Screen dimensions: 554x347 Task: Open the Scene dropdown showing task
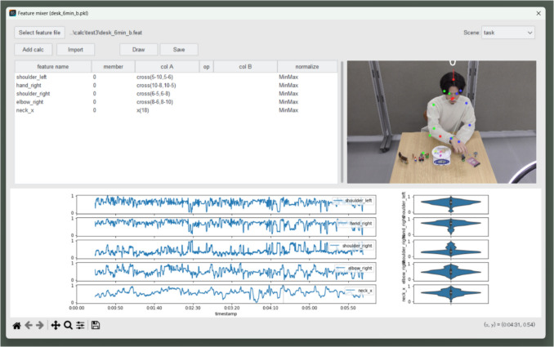pos(508,33)
